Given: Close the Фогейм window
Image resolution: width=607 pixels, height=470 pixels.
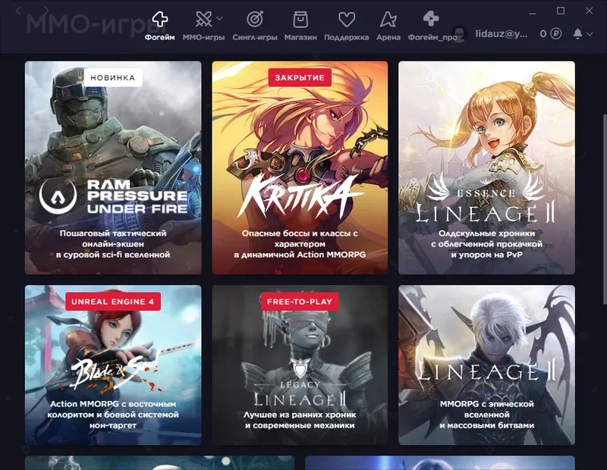Looking at the screenshot, I should 589,11.
